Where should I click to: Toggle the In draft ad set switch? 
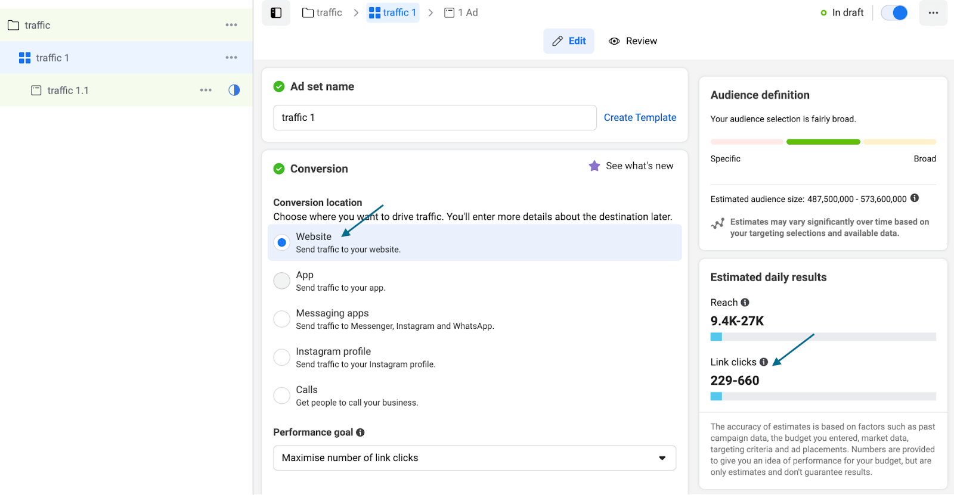894,13
